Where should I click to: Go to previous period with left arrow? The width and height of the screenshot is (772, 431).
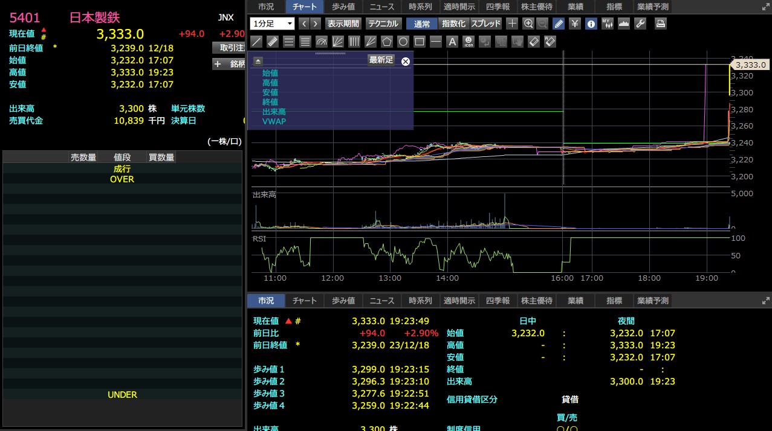(304, 24)
